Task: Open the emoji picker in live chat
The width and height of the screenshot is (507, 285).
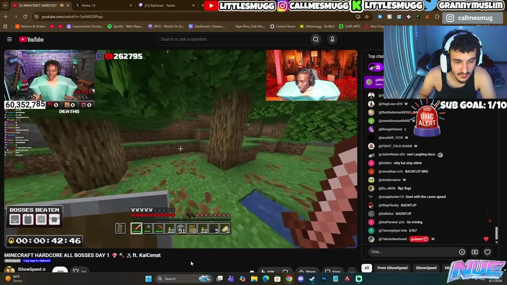Action: point(462,252)
